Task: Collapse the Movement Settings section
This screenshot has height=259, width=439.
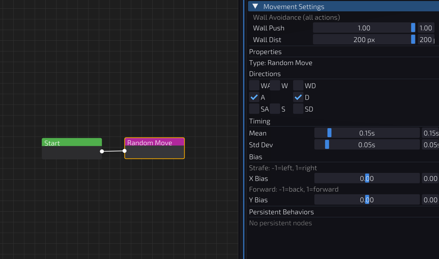Action: pyautogui.click(x=255, y=7)
